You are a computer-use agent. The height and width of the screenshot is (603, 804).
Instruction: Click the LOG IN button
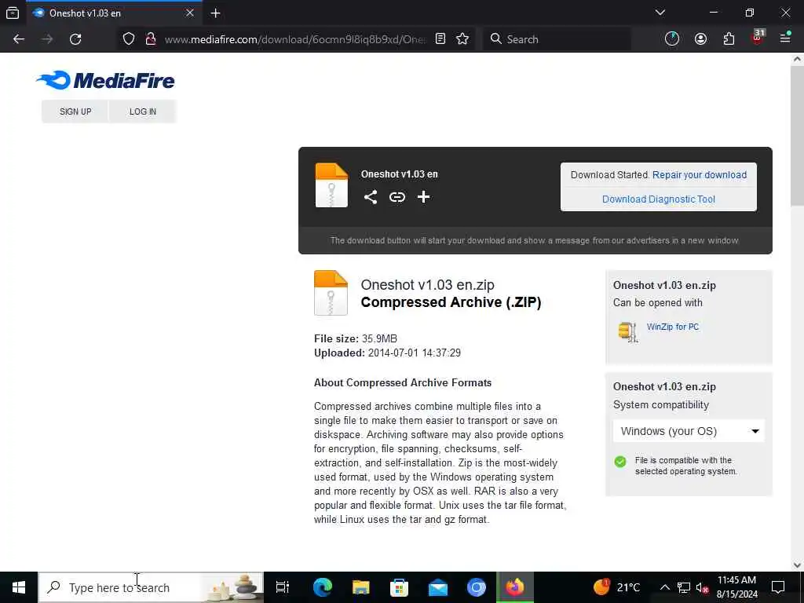tap(143, 111)
